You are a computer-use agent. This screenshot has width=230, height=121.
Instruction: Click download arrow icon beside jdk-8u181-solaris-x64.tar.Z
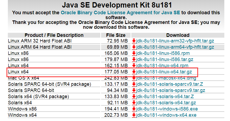tap(134, 97)
